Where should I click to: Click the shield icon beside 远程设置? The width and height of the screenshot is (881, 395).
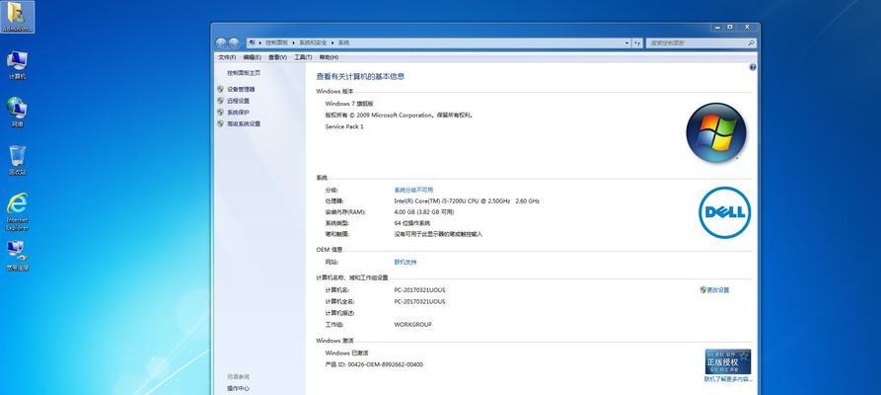220,101
